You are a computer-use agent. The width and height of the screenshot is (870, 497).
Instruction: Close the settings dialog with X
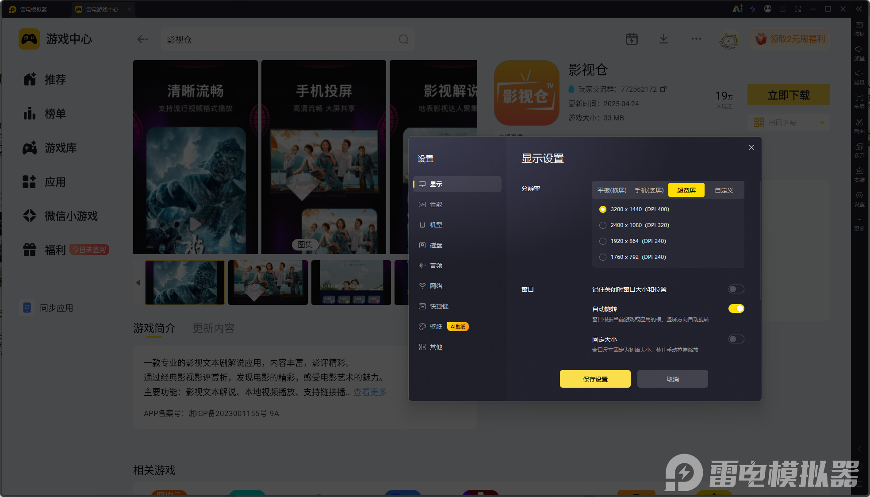tap(751, 147)
